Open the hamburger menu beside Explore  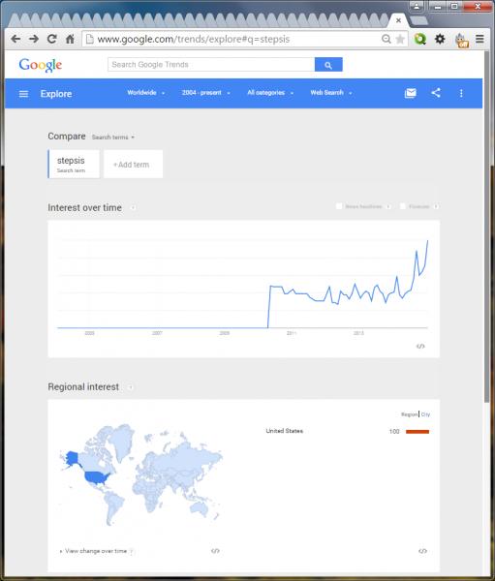[x=23, y=94]
